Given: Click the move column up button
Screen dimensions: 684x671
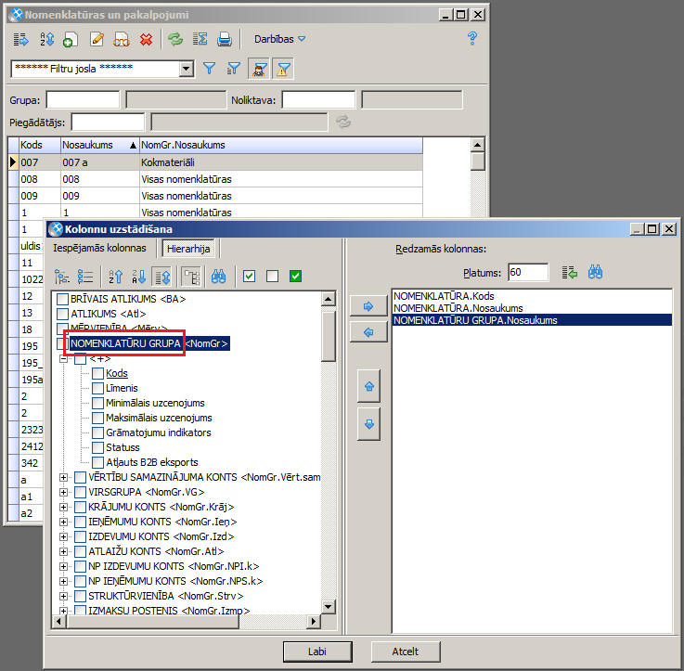Looking at the screenshot, I should (x=369, y=387).
